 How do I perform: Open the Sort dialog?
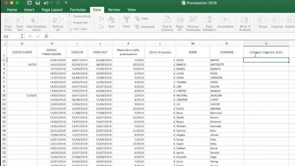(112, 22)
